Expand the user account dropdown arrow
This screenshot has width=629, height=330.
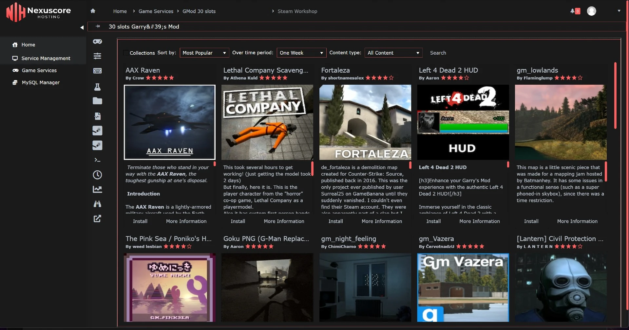click(619, 11)
